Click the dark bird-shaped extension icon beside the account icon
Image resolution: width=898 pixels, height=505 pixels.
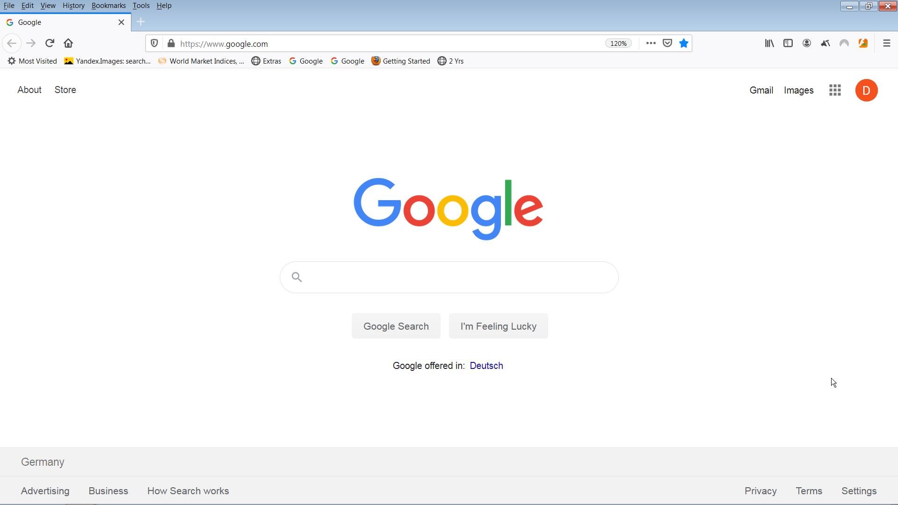(x=826, y=43)
